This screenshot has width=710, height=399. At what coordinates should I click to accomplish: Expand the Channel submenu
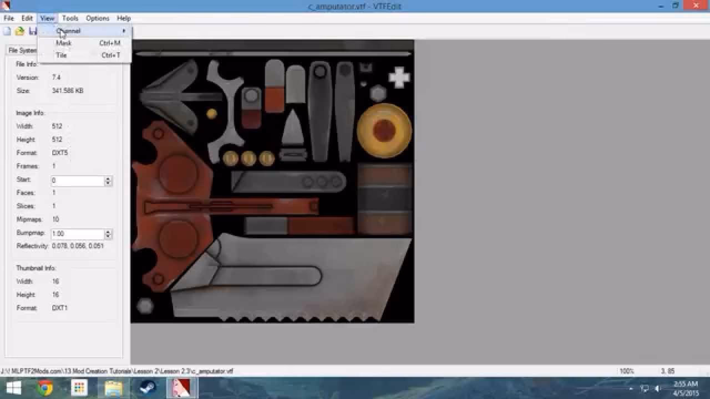(x=84, y=31)
